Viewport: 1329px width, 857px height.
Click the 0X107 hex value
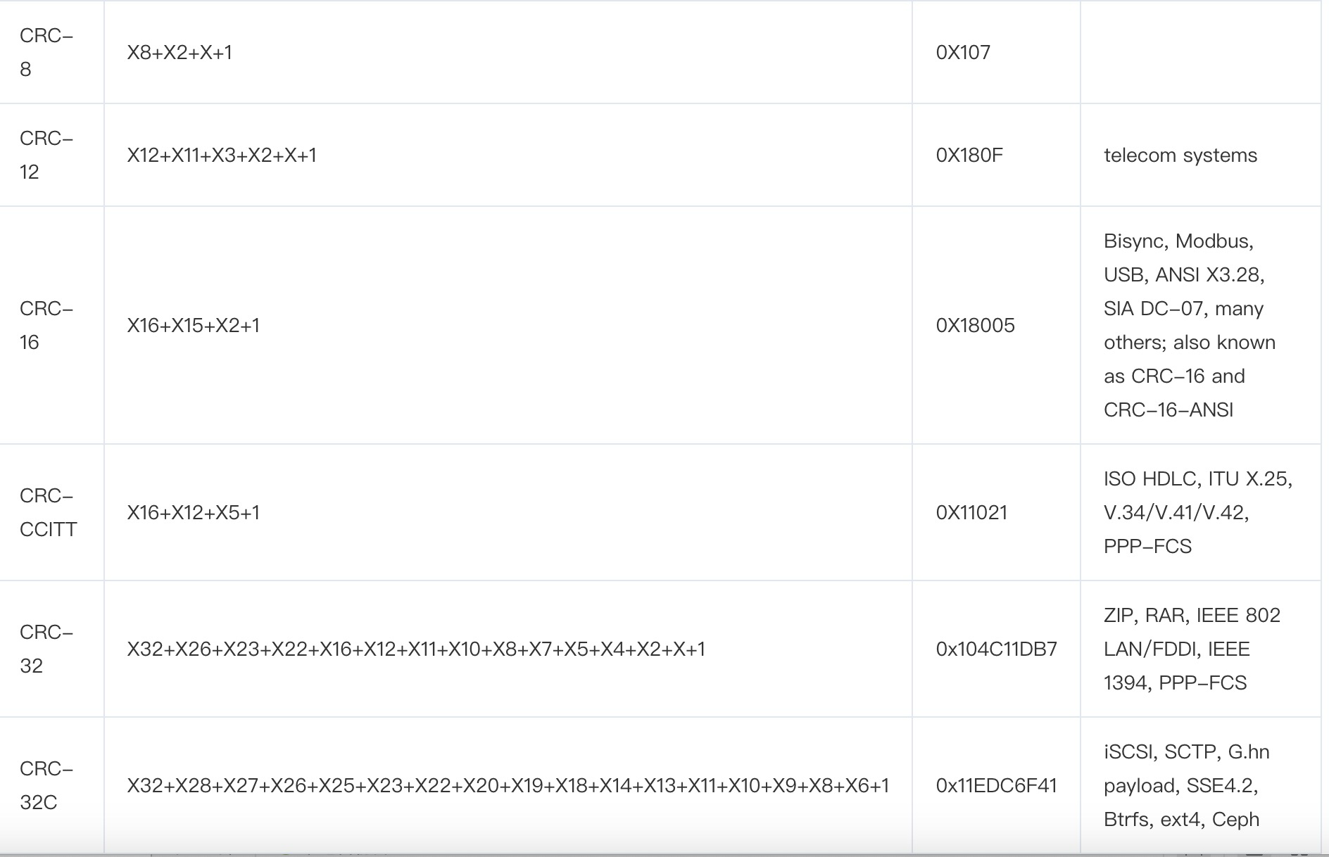pyautogui.click(x=963, y=52)
